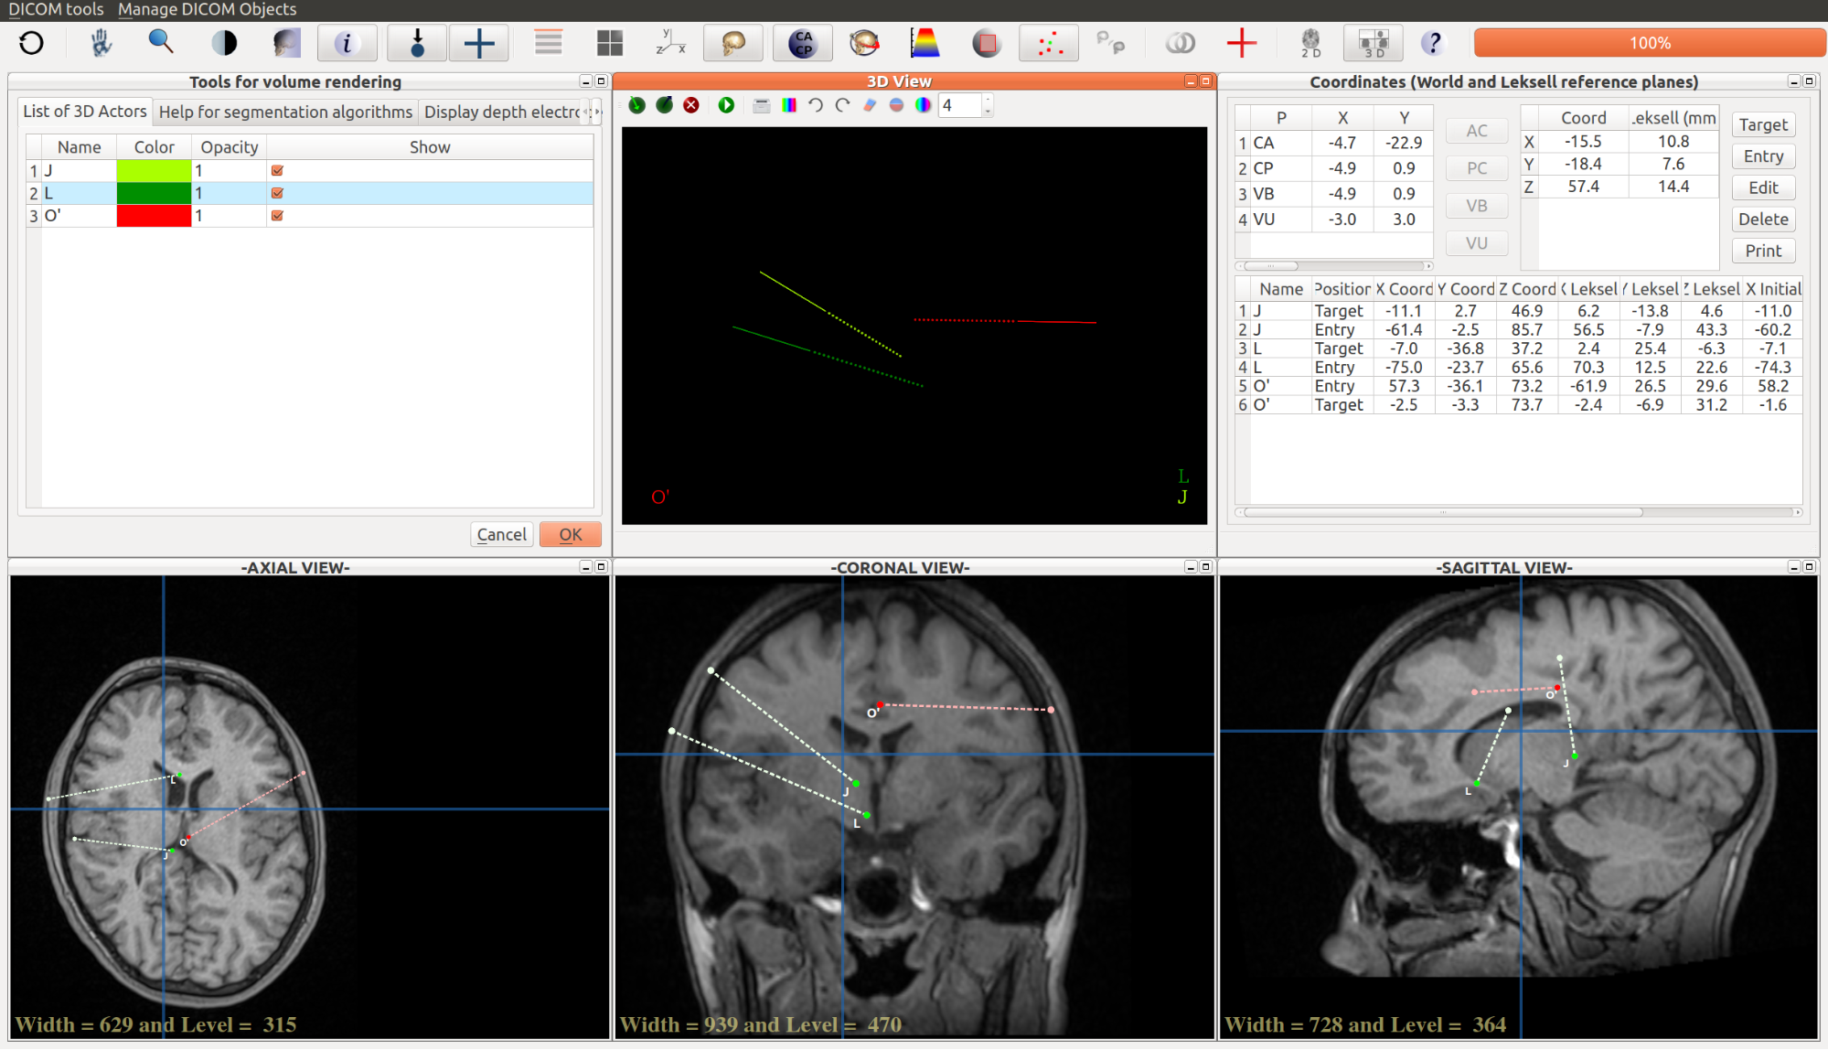The height and width of the screenshot is (1050, 1828).
Task: Click the down-arrow-onto-dot toolbar icon
Action: tap(417, 43)
